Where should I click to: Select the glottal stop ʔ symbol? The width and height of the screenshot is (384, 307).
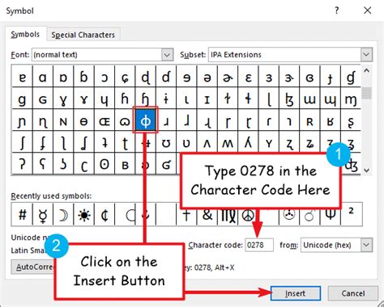(23, 164)
